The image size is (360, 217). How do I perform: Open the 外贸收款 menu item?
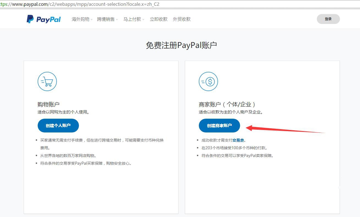click(182, 19)
